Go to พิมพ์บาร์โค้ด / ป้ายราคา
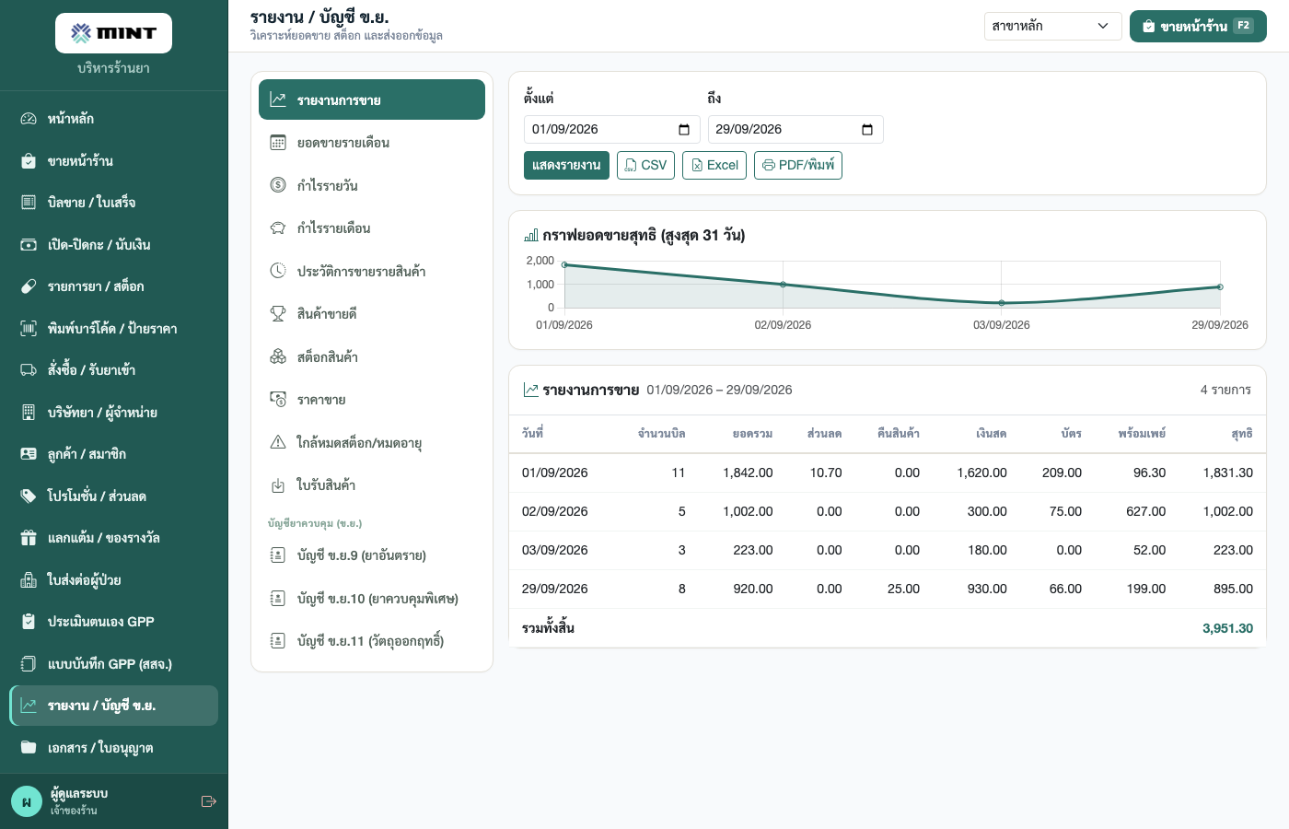This screenshot has width=1289, height=829. pos(113,328)
